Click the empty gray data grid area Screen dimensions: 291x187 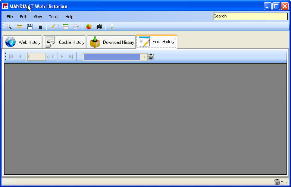145,119
